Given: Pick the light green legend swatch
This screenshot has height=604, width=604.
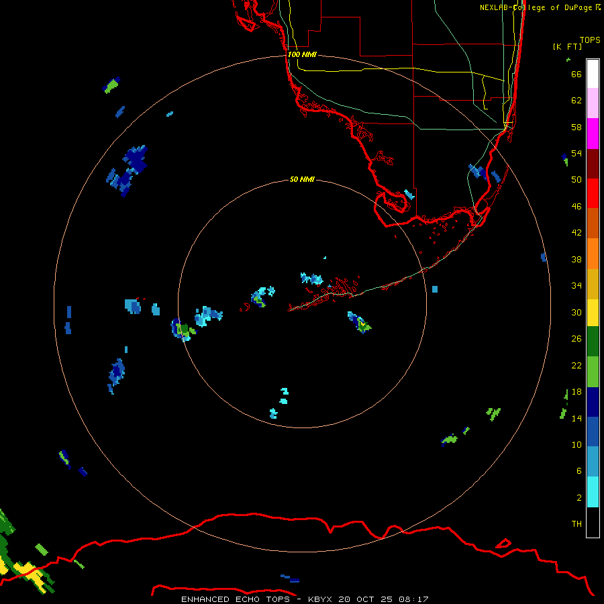Looking at the screenshot, I should tap(593, 372).
